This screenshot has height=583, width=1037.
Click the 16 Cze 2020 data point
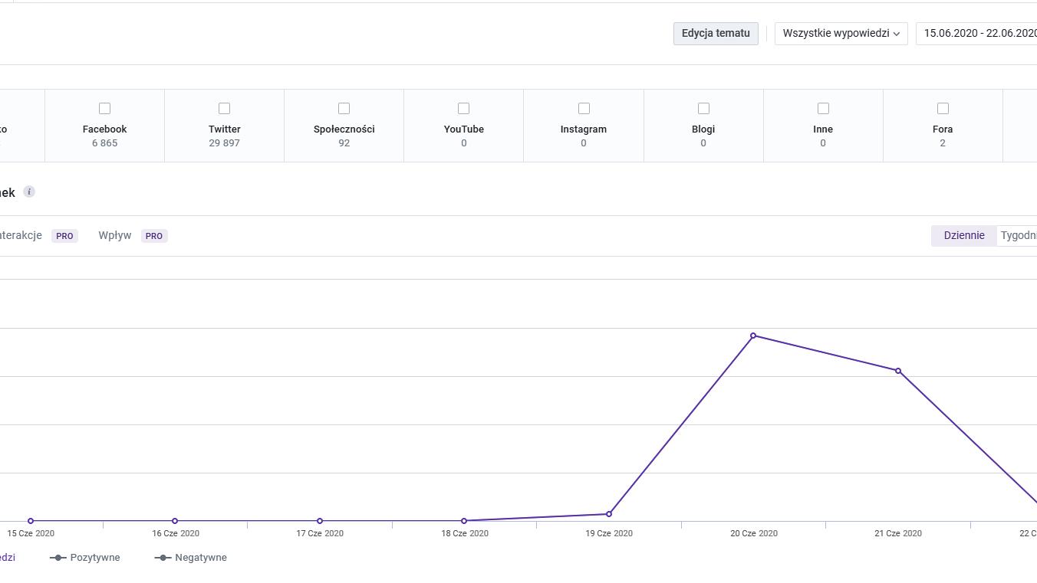(175, 521)
